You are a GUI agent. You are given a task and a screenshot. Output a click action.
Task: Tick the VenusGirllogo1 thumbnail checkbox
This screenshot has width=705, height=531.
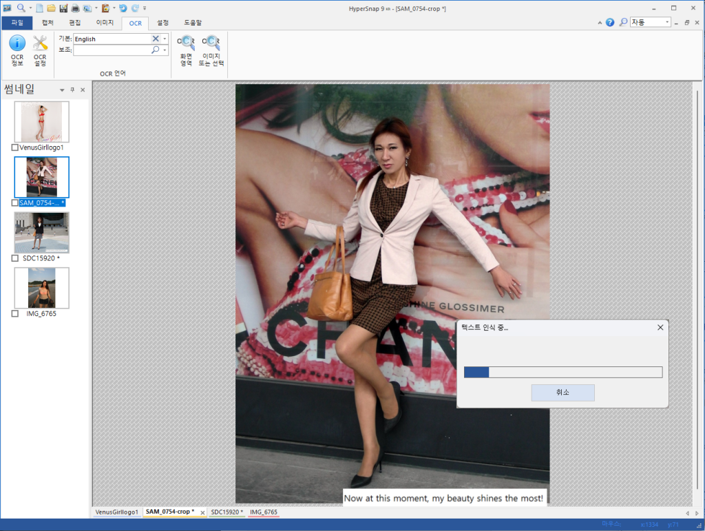[15, 147]
